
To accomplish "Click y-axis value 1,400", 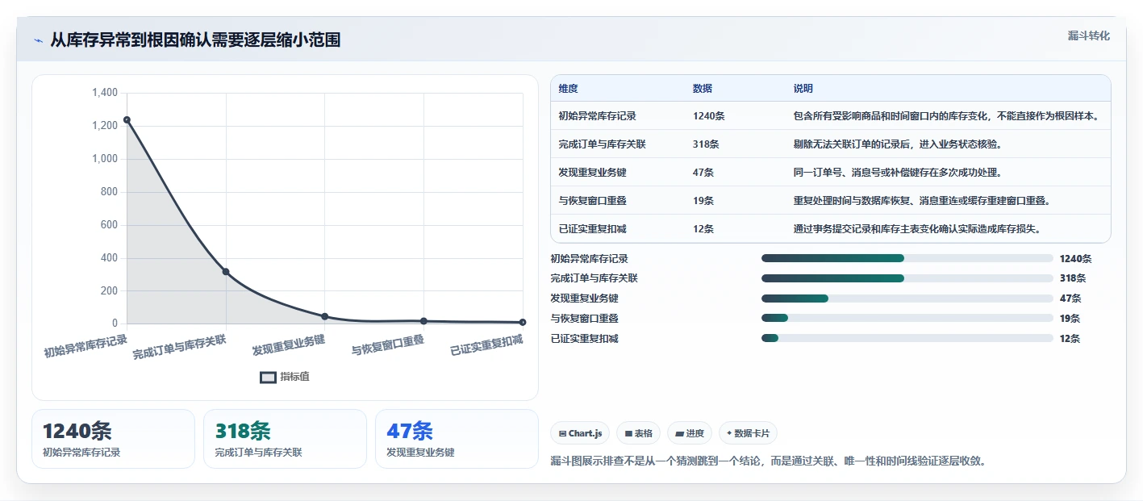I will point(105,94).
